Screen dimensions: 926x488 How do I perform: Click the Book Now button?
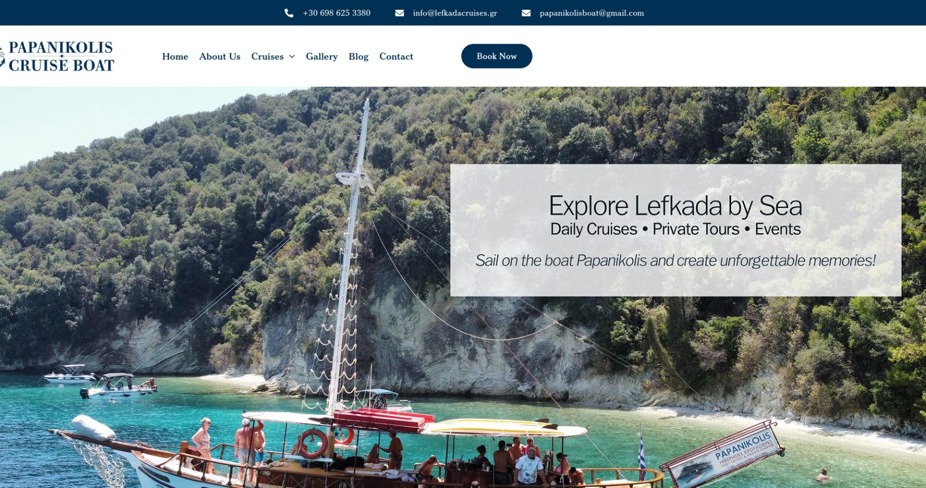[497, 56]
